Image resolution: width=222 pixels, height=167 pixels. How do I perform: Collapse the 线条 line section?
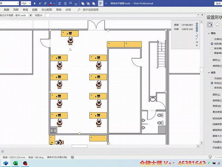click(x=209, y=73)
